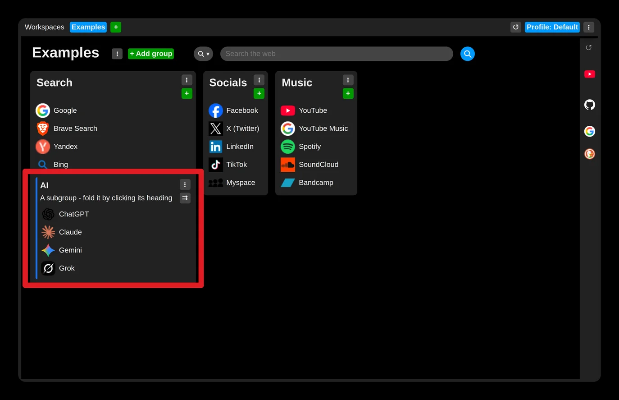Click the Bing magnifier icon
This screenshot has width=619, height=400.
[x=43, y=165]
